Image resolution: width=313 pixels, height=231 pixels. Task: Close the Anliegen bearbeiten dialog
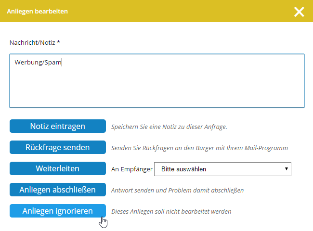coord(299,12)
